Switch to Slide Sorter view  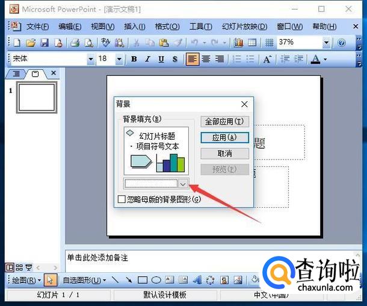(19, 267)
